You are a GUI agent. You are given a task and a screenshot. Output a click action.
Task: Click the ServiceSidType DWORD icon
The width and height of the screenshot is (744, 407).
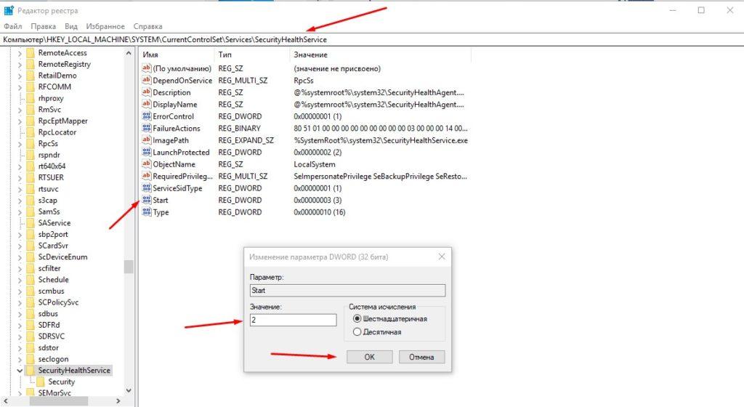point(146,188)
